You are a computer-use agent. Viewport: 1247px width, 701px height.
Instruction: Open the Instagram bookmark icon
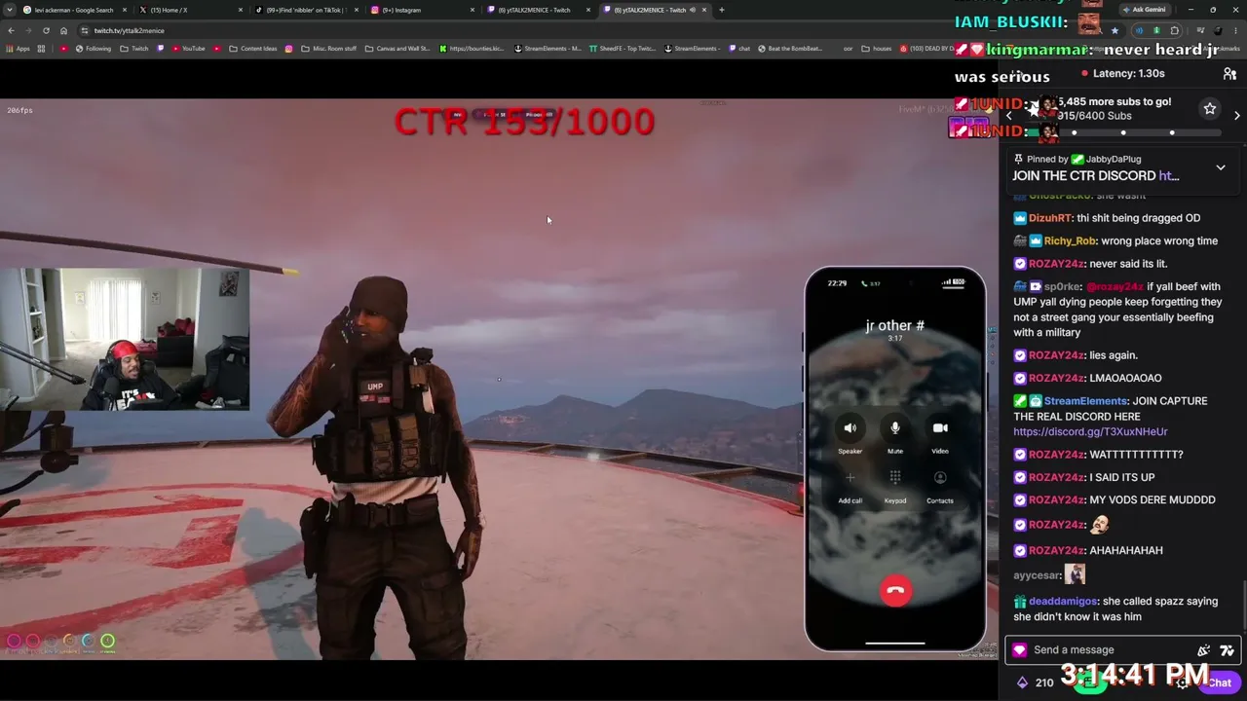pyautogui.click(x=288, y=49)
